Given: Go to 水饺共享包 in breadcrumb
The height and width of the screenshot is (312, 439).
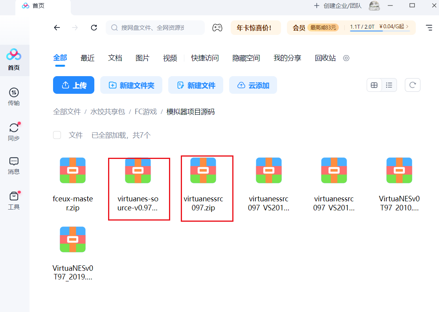Looking at the screenshot, I should point(108,112).
